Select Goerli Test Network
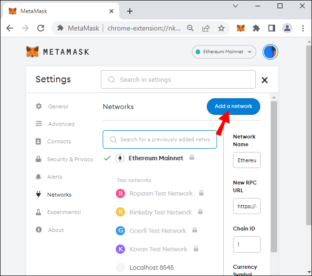The height and width of the screenshot is (276, 312). pyautogui.click(x=158, y=230)
